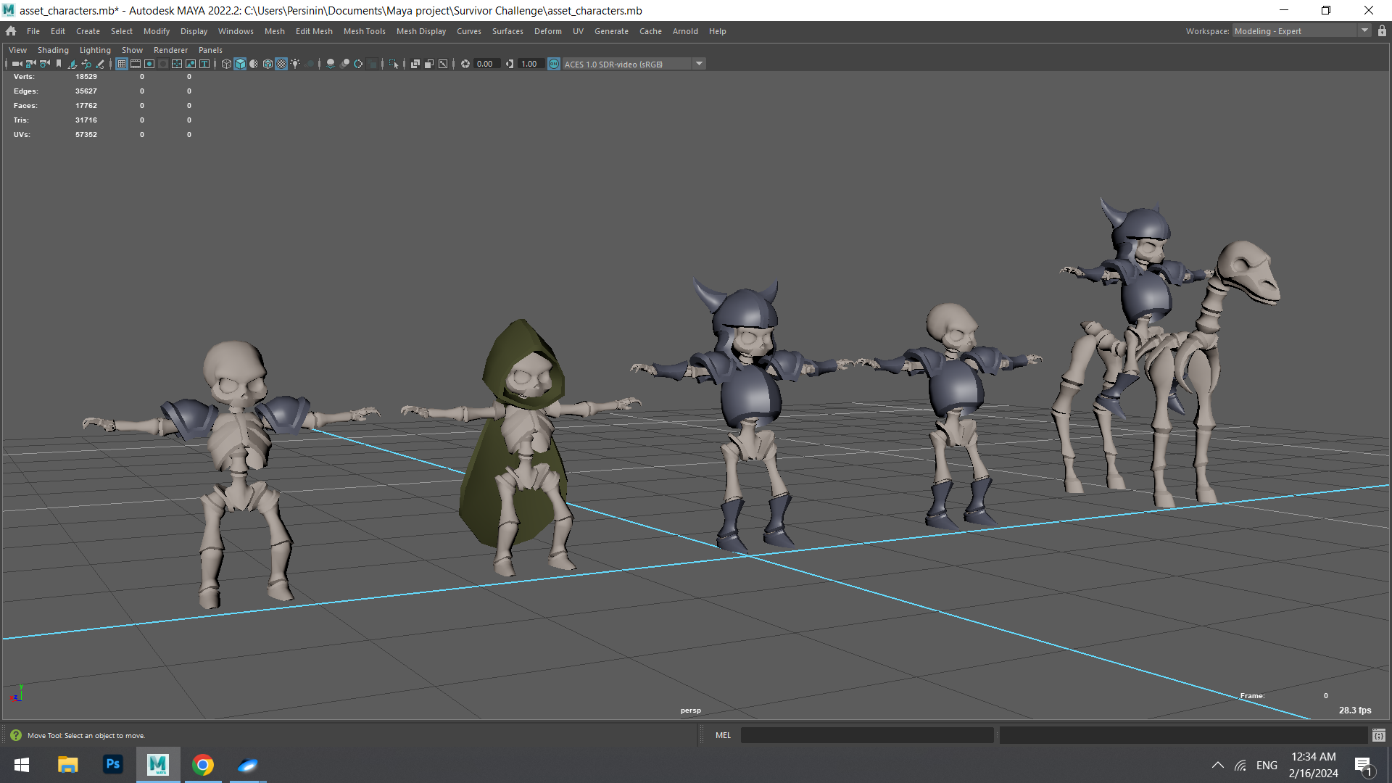Open ACES view transform dropdown
Viewport: 1392px width, 783px height.
pos(699,64)
